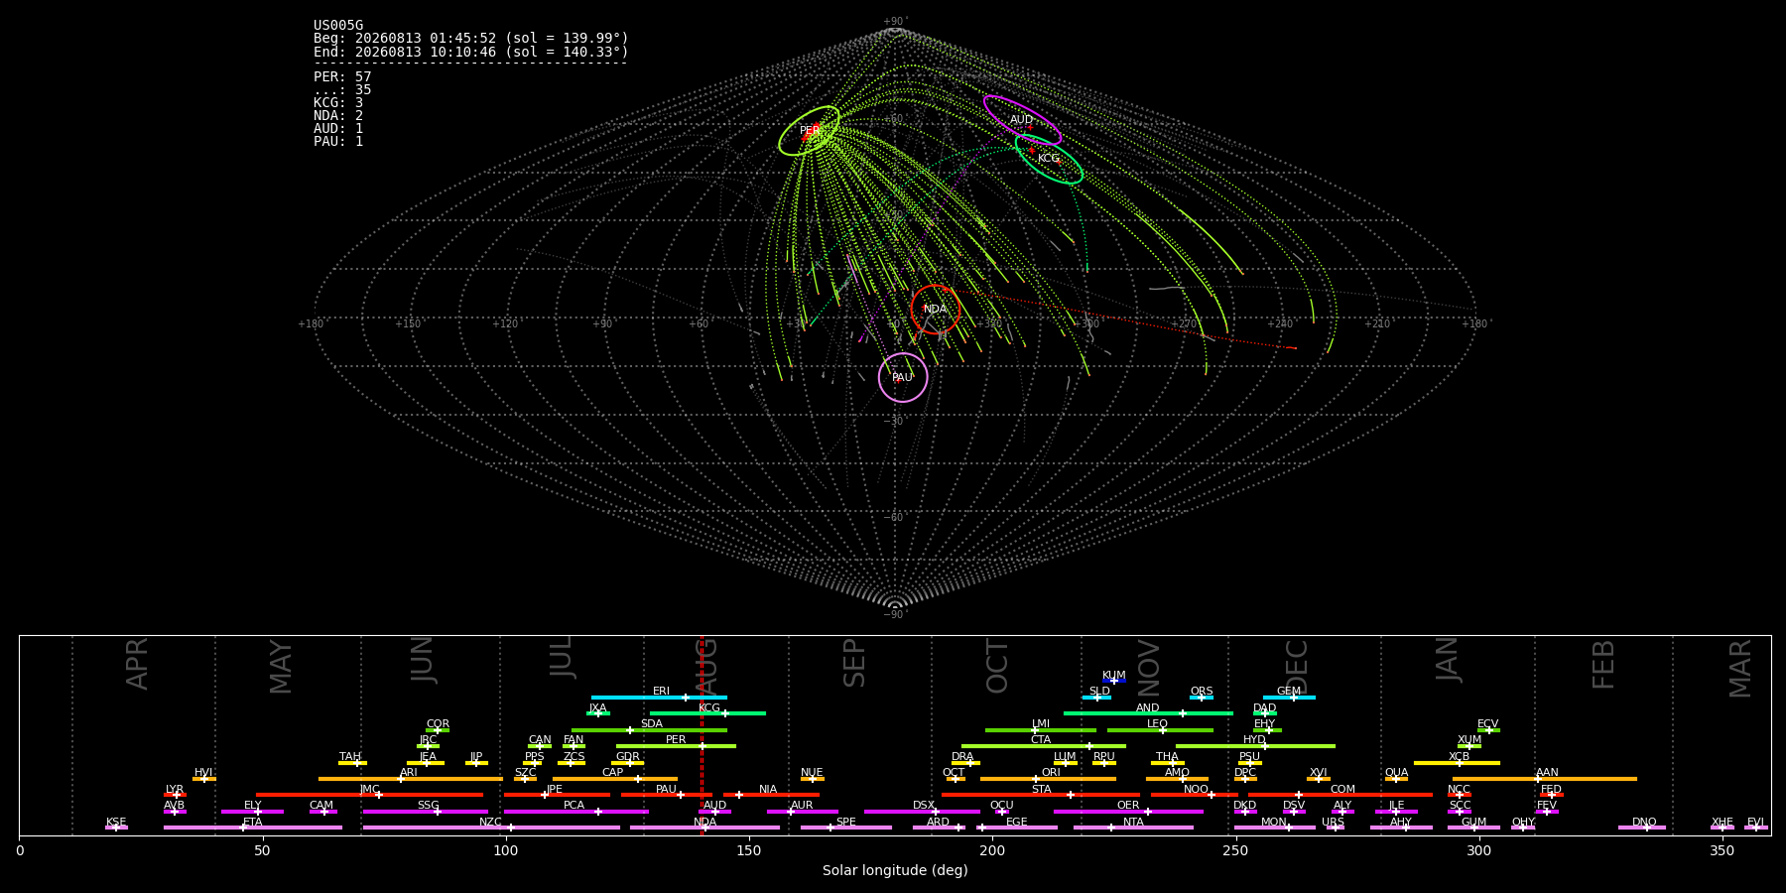Select the ETA shower bar
The image size is (1786, 893).
click(x=253, y=828)
